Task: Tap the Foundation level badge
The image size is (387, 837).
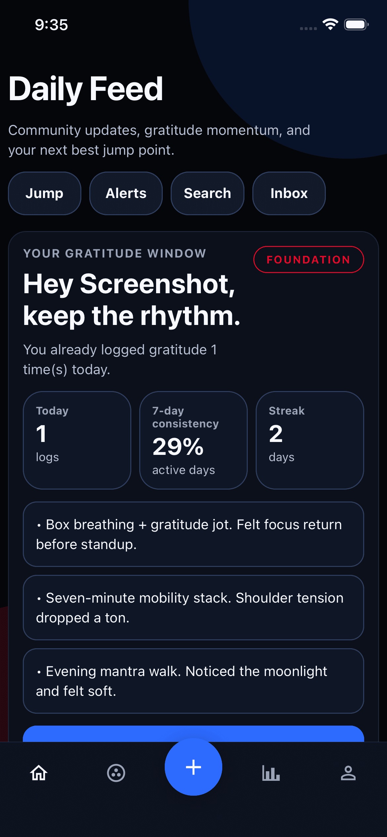Action: 308,259
